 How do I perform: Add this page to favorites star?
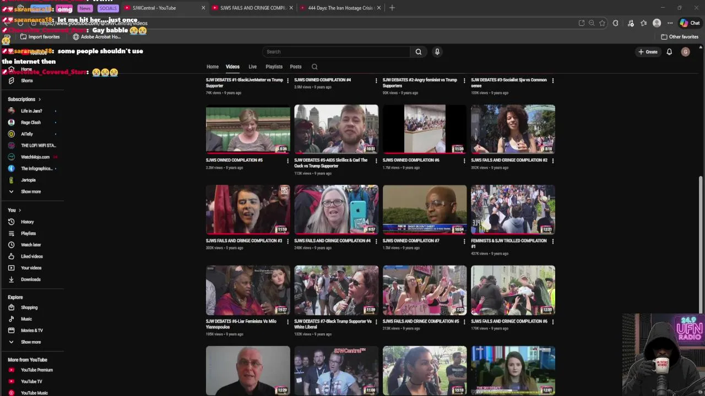(602, 23)
